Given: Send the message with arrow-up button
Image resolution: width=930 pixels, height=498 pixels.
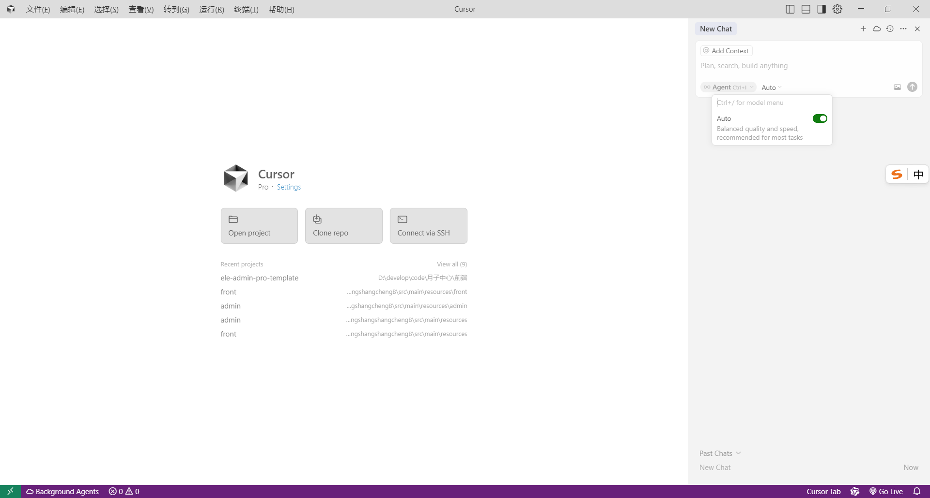Looking at the screenshot, I should pyautogui.click(x=913, y=87).
